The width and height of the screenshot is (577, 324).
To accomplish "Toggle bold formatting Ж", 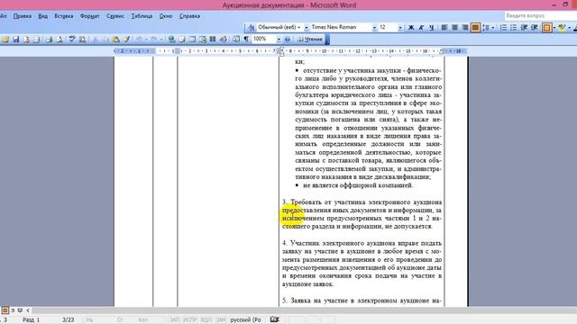I will (411, 28).
